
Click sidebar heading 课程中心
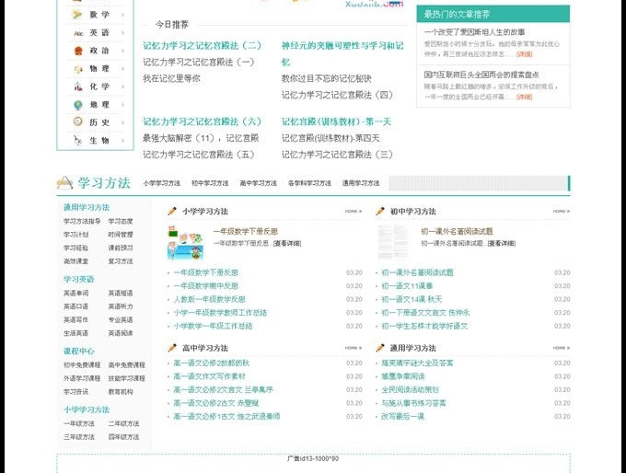pyautogui.click(x=78, y=352)
